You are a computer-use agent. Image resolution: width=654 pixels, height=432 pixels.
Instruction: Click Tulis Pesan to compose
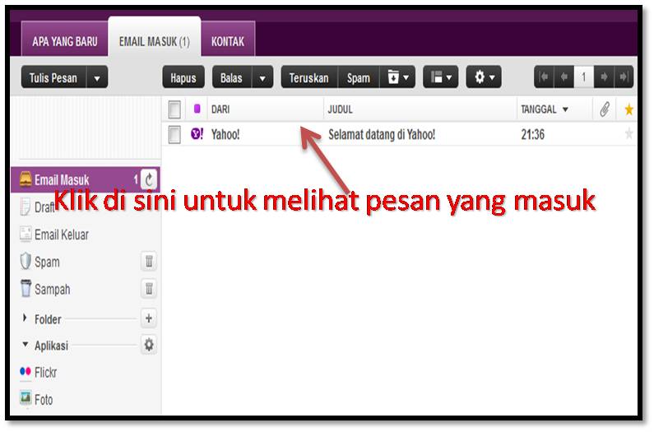[53, 77]
